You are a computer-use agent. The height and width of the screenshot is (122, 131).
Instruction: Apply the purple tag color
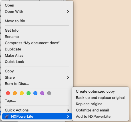coord(42,93)
